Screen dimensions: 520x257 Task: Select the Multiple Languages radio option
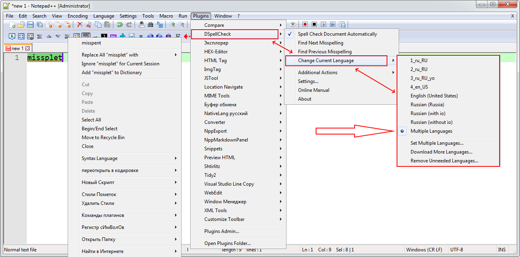pyautogui.click(x=448, y=131)
